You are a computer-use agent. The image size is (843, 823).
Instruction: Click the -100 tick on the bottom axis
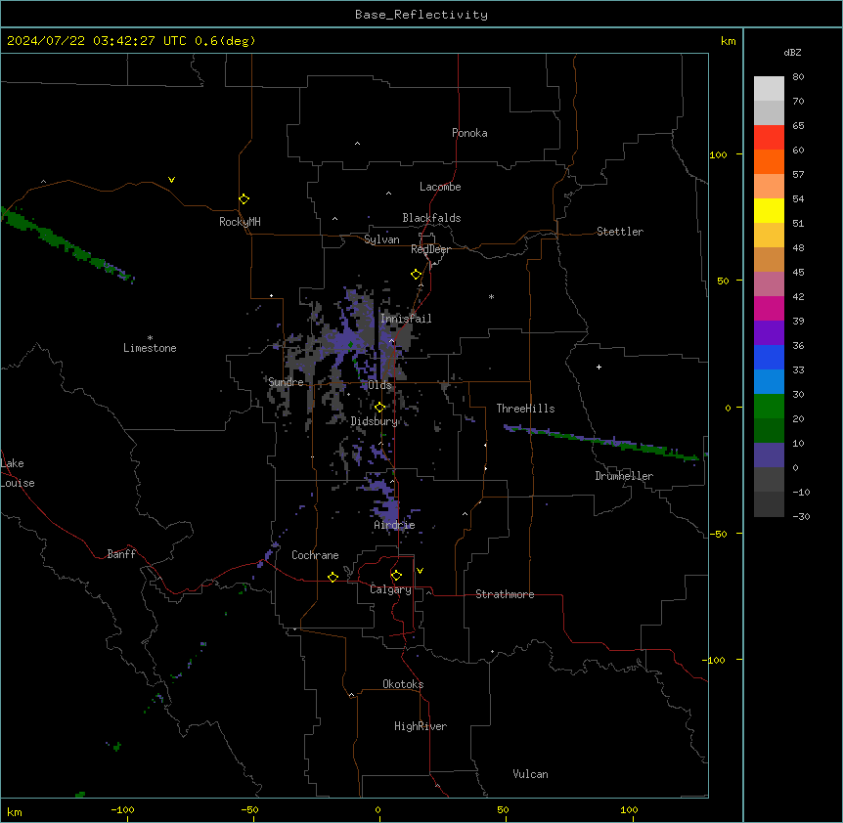pos(122,809)
